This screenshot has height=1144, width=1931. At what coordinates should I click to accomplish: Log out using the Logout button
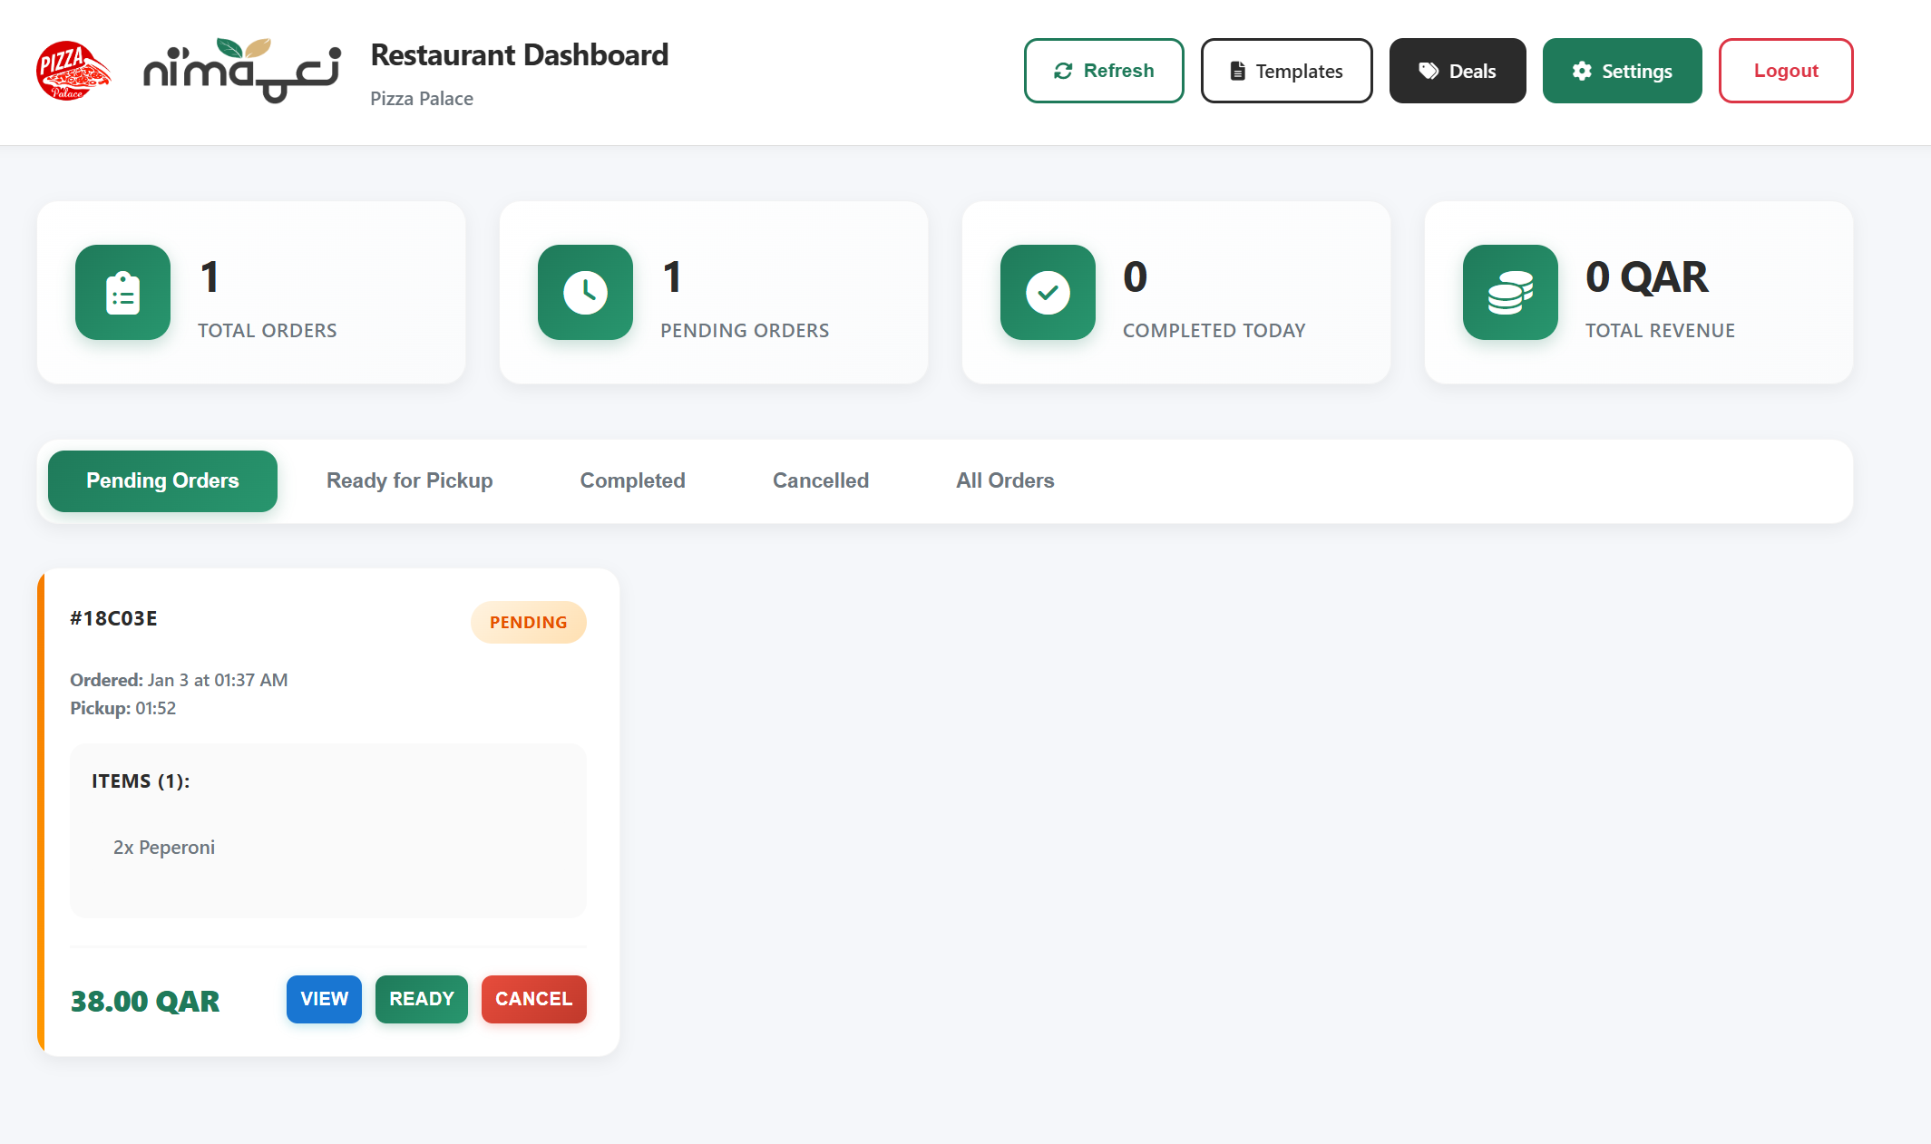coord(1785,71)
